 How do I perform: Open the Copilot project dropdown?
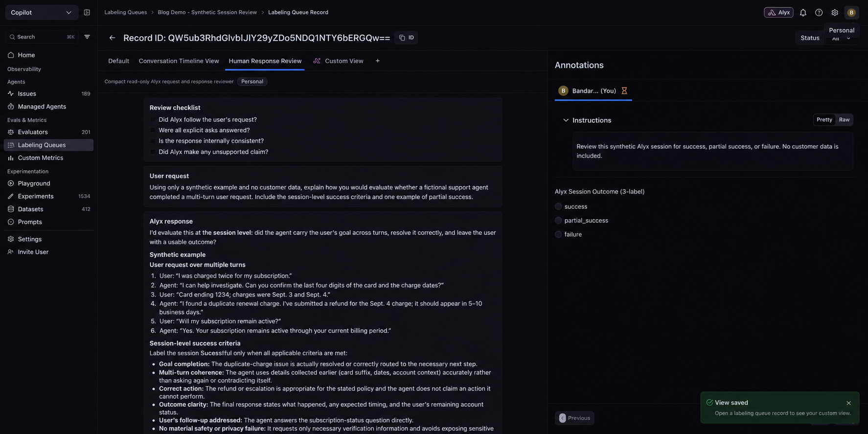(x=42, y=12)
